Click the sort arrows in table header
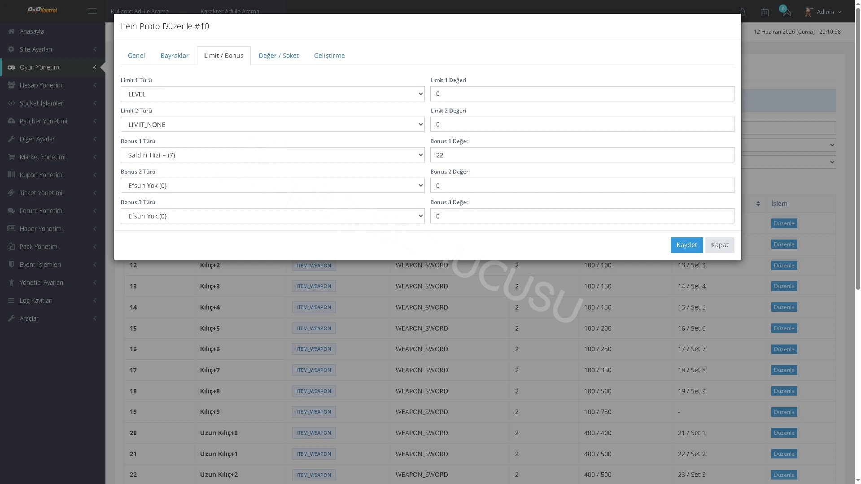Viewport: 861px width, 484px height. coord(758,204)
